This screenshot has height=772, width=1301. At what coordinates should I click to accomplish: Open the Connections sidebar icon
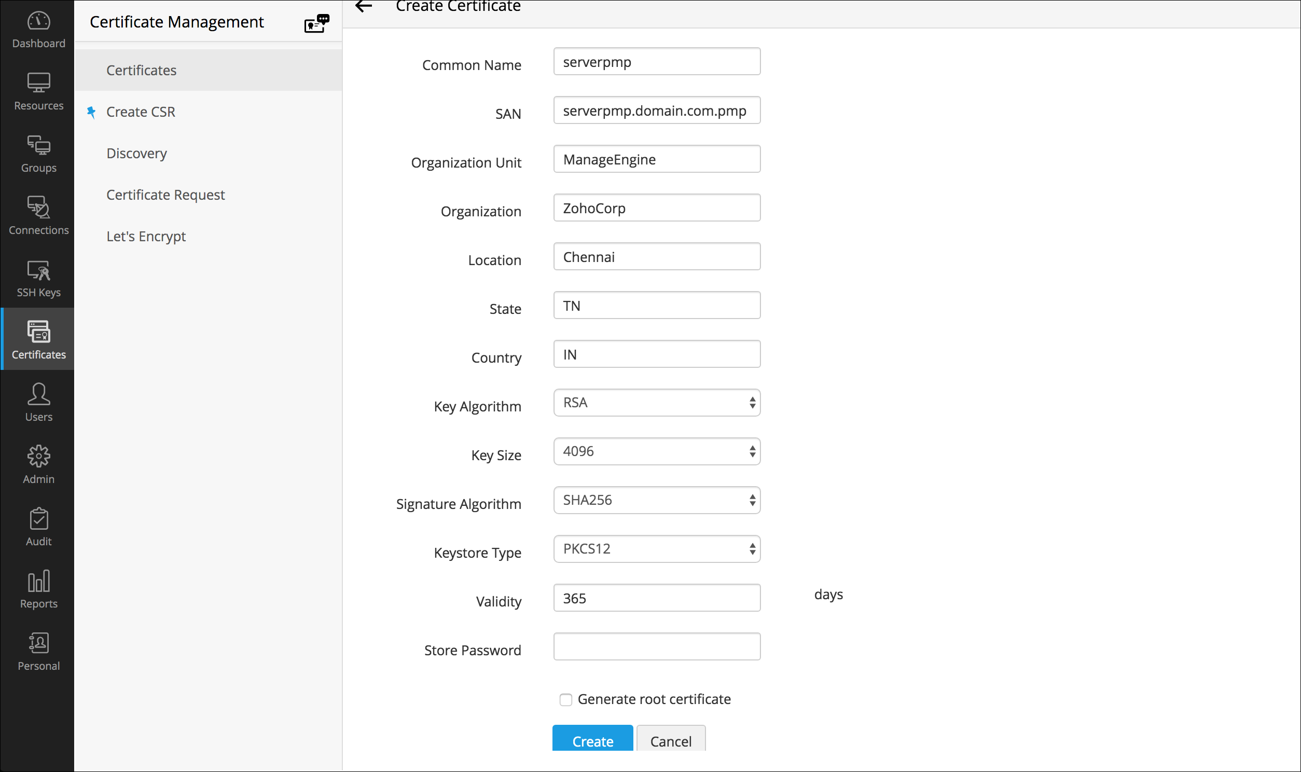[x=38, y=208]
